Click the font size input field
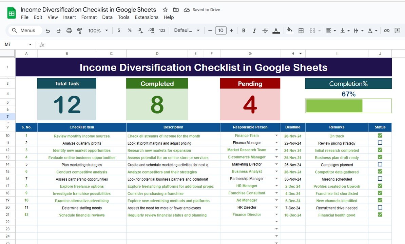Viewport: 405px width, 244px height. click(x=221, y=30)
